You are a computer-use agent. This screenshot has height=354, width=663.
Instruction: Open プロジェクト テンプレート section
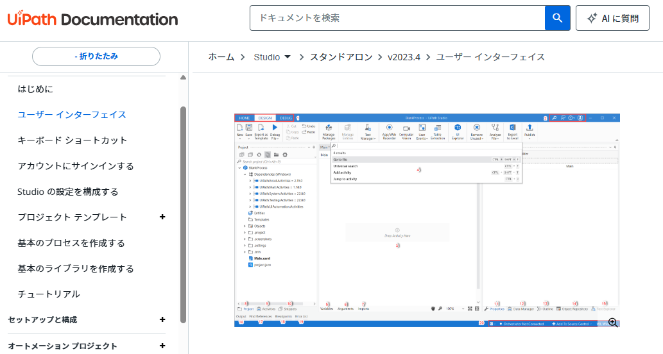point(73,217)
